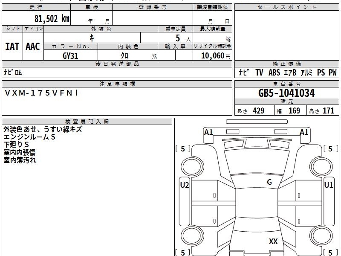Click the エンジンルームS line
341x256 pixels.
pos(29,137)
